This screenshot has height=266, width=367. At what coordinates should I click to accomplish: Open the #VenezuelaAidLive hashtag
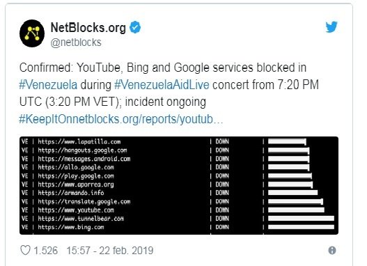pyautogui.click(x=162, y=85)
